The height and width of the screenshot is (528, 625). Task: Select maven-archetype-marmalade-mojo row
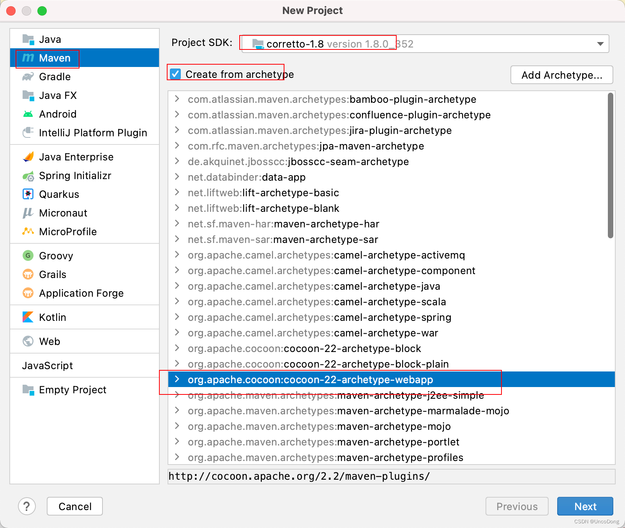tap(392, 411)
